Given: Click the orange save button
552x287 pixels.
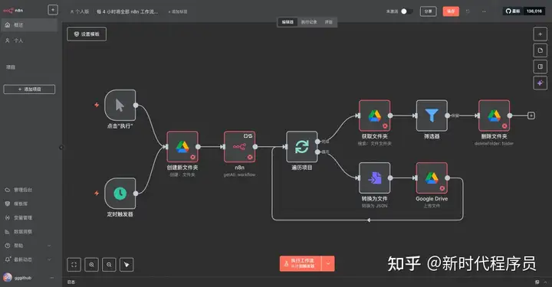Looking at the screenshot, I should [451, 11].
